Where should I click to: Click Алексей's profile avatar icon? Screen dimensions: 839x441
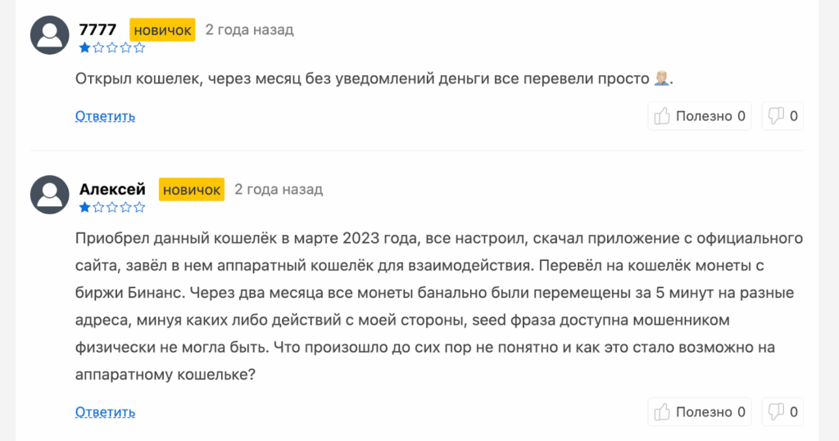[x=49, y=196]
